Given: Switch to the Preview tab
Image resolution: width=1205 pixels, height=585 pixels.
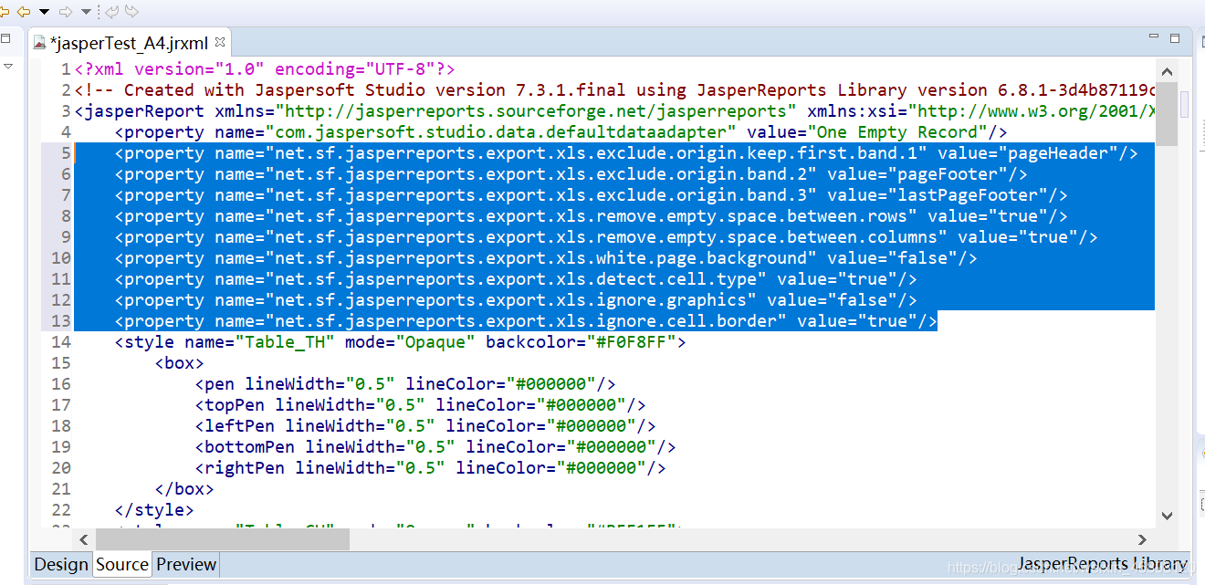Looking at the screenshot, I should (186, 564).
